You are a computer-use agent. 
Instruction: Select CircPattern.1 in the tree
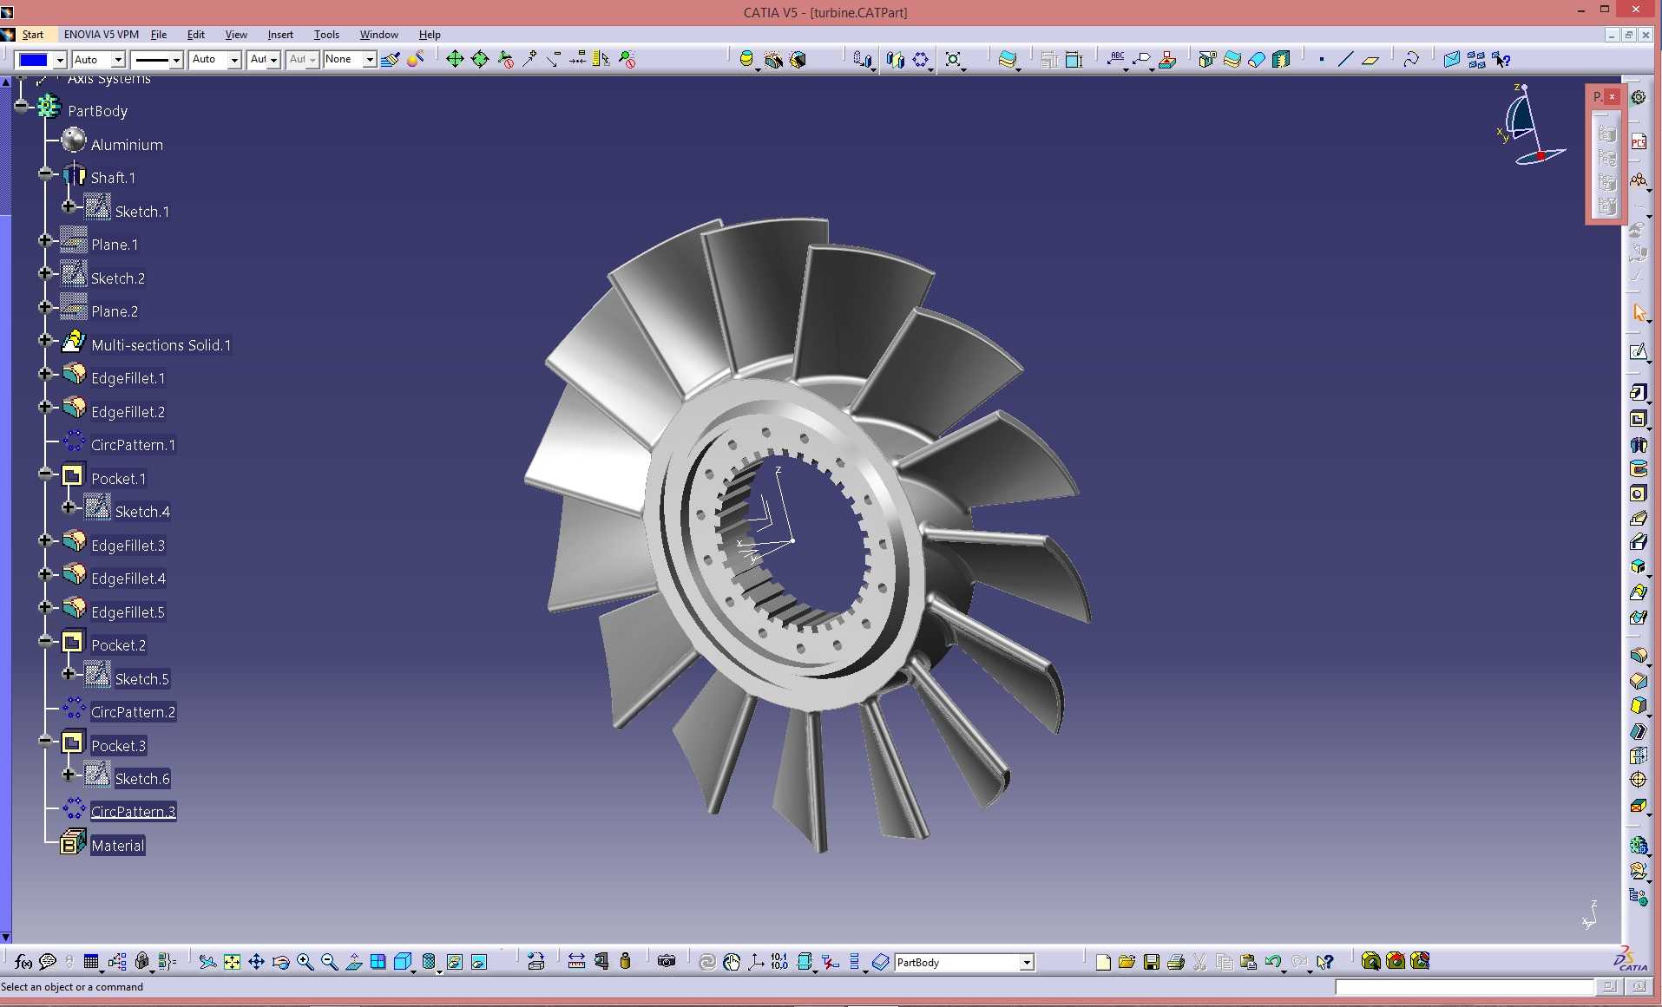click(133, 445)
